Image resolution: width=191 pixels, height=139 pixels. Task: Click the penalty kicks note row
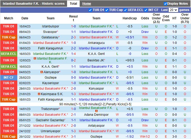coord(95,104)
